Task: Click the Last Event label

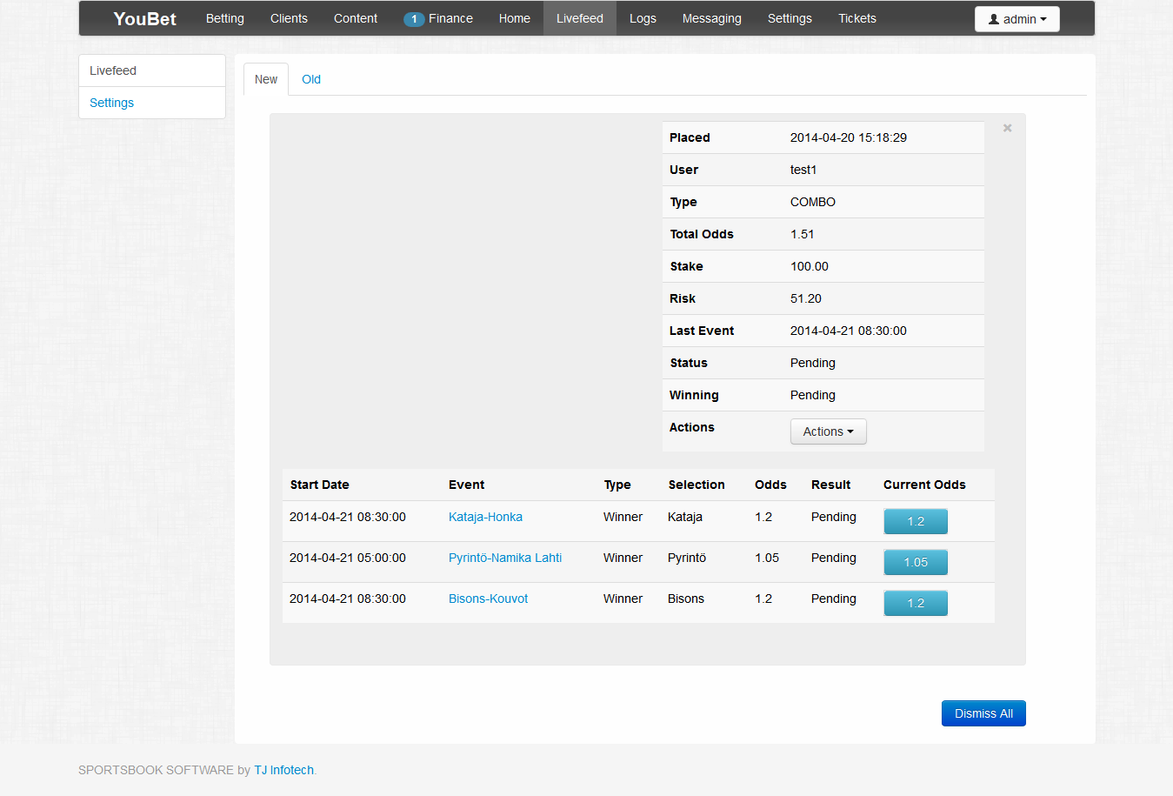Action: [702, 331]
